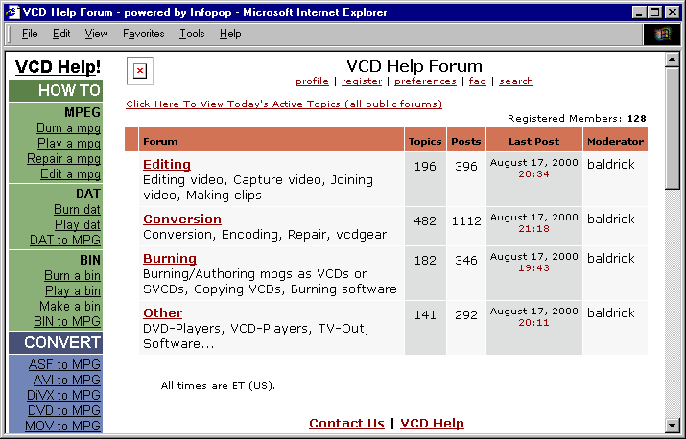The width and height of the screenshot is (686, 439).
Task: Click the Burning posts count 346
Action: 466,261
